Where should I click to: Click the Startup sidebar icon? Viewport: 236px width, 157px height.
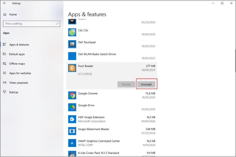[4, 92]
